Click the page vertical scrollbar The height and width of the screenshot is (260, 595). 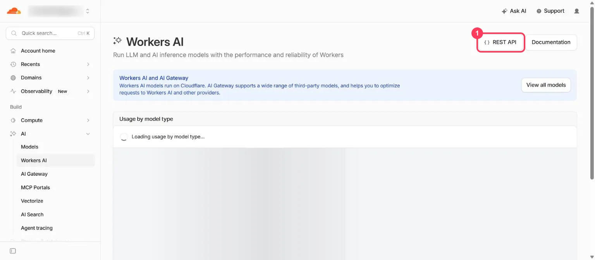pos(592,93)
